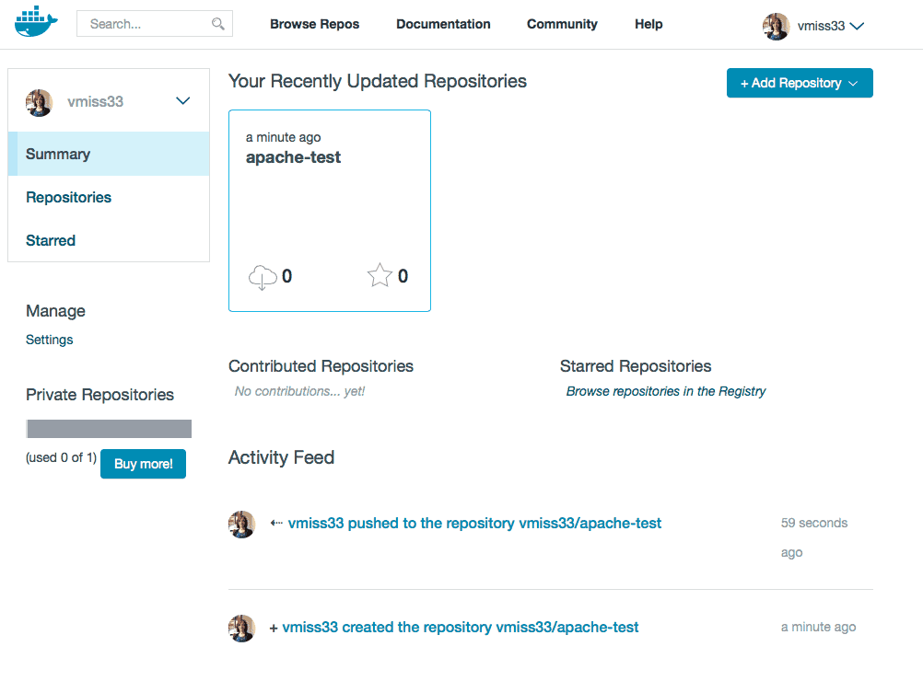Open the Settings link under Manage

[50, 340]
